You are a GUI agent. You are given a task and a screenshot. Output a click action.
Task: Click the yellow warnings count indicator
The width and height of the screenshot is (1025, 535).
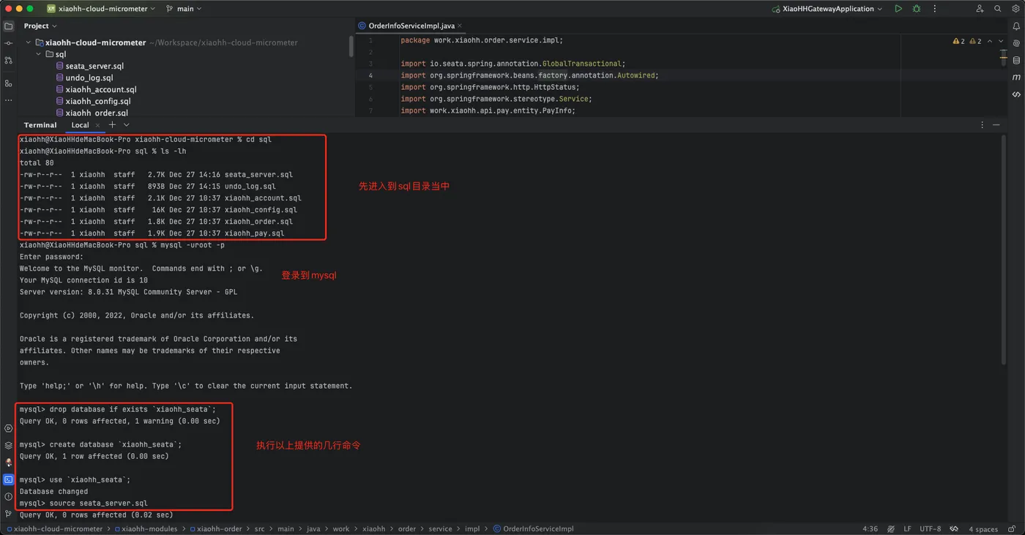(x=958, y=42)
